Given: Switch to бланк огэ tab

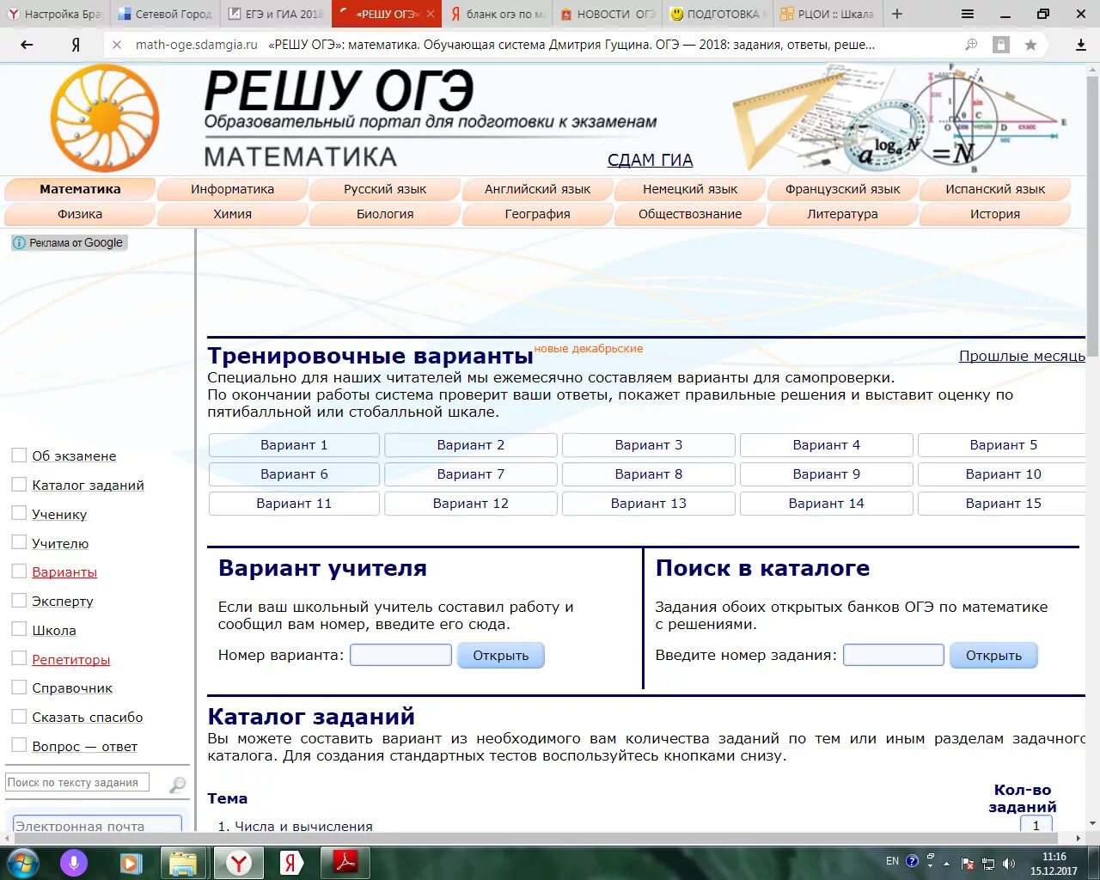Looking at the screenshot, I should coord(497,14).
